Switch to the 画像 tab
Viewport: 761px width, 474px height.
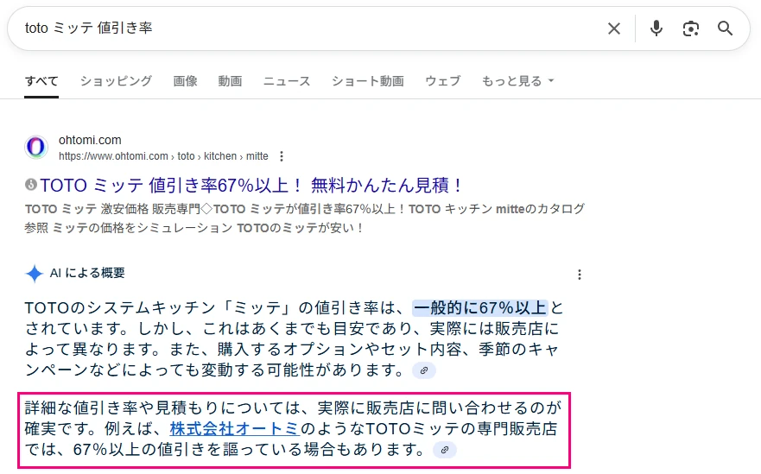[186, 81]
